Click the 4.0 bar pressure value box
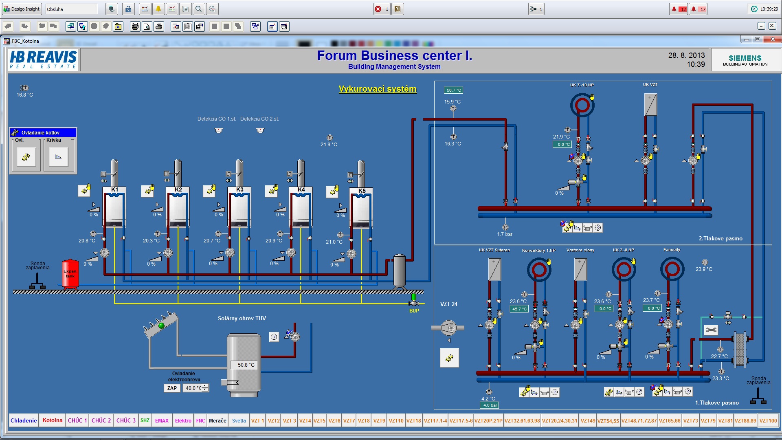The image size is (782, 440). pyautogui.click(x=490, y=405)
